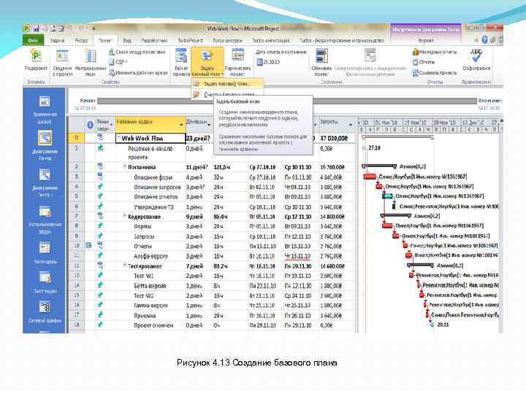This screenshot has width=526, height=394.
Task: Click the Help question-mark icon
Action: (484, 40)
